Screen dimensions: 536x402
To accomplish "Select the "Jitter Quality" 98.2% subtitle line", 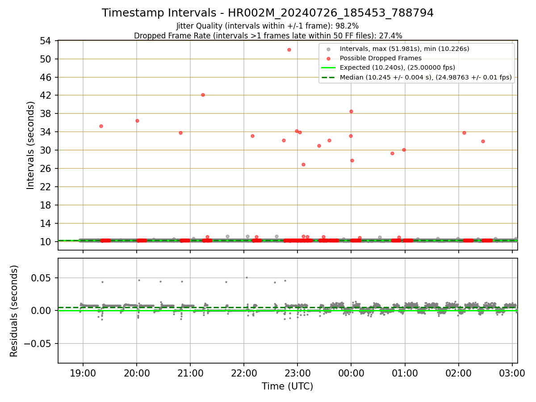I will click(268, 26).
